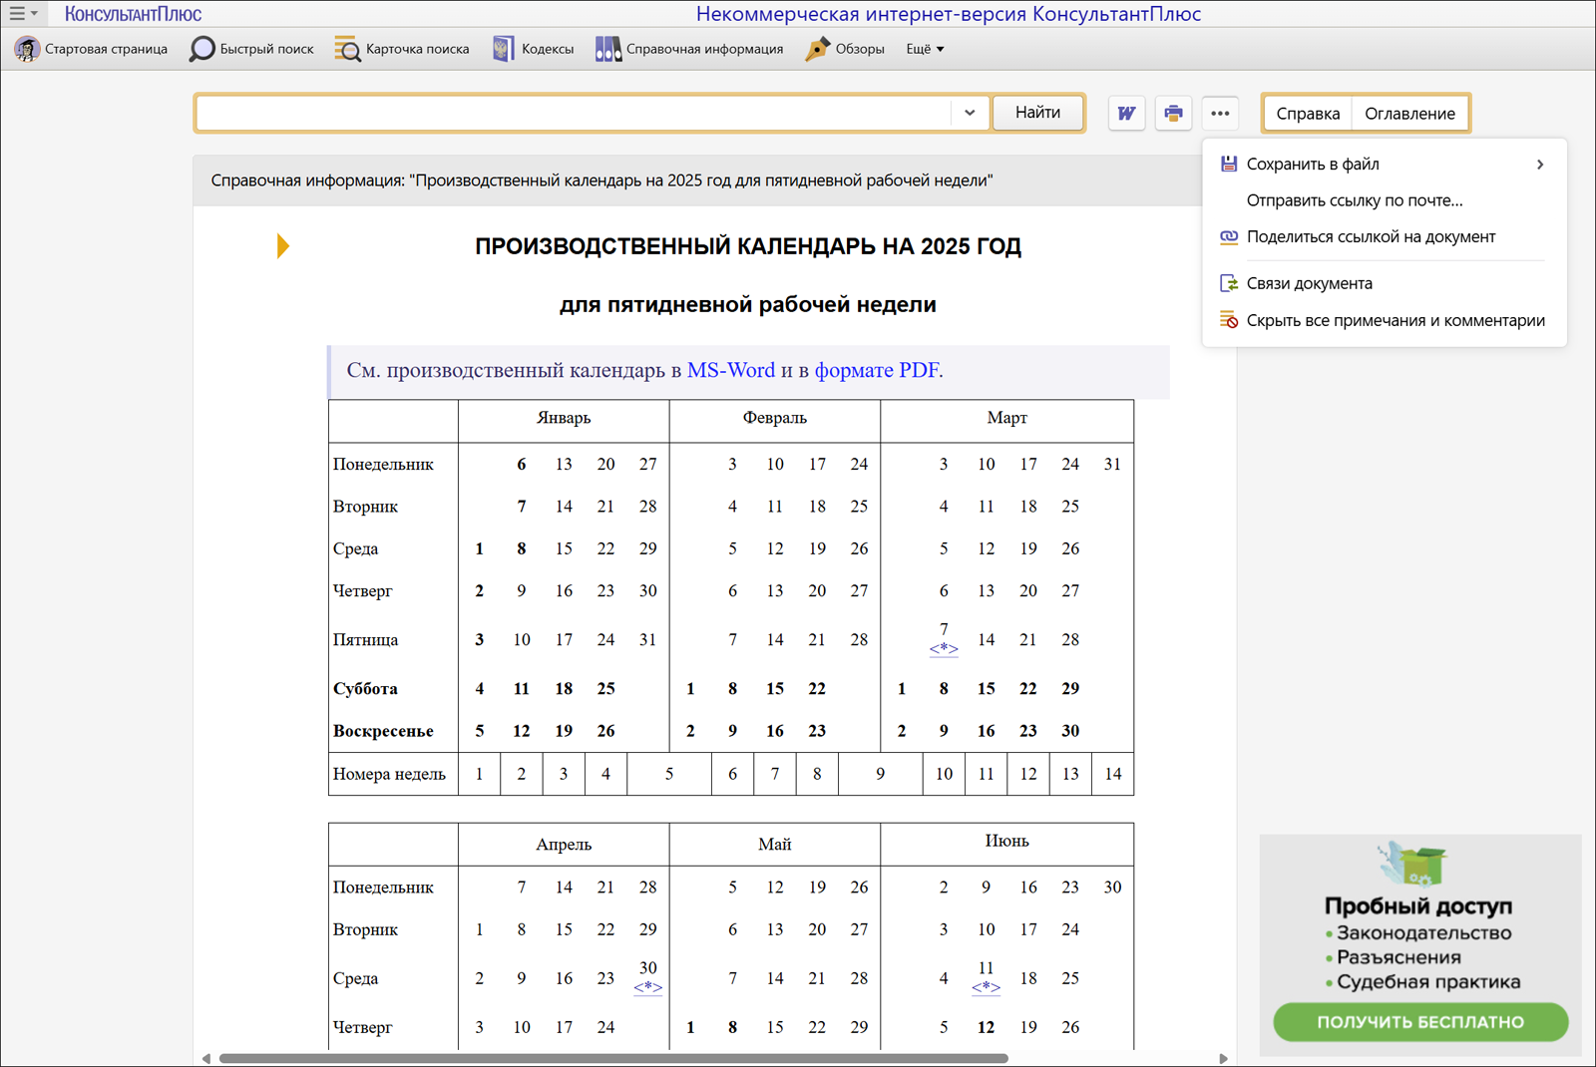Open Быстрый поиск magnifier tool
The width and height of the screenshot is (1596, 1067).
coord(202,49)
